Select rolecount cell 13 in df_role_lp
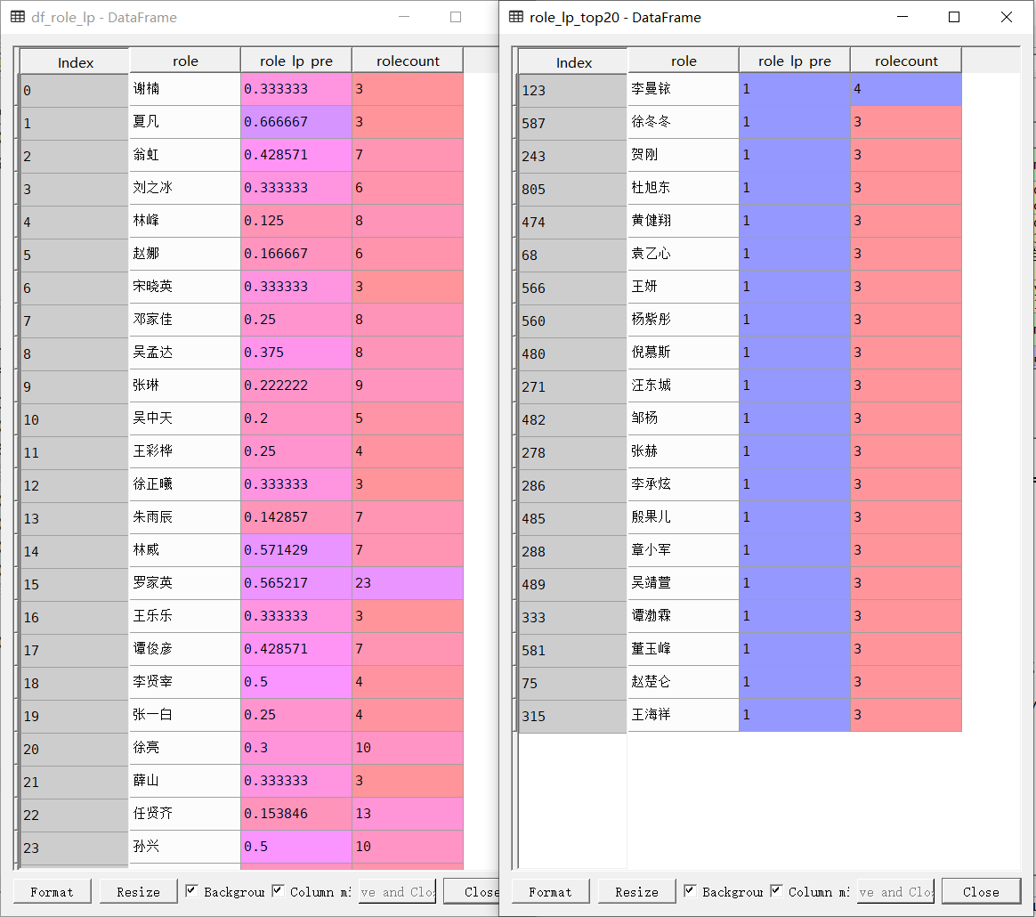Image resolution: width=1036 pixels, height=917 pixels. click(408, 814)
